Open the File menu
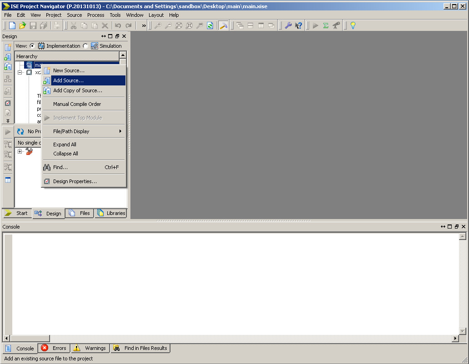The width and height of the screenshot is (469, 364). point(8,15)
